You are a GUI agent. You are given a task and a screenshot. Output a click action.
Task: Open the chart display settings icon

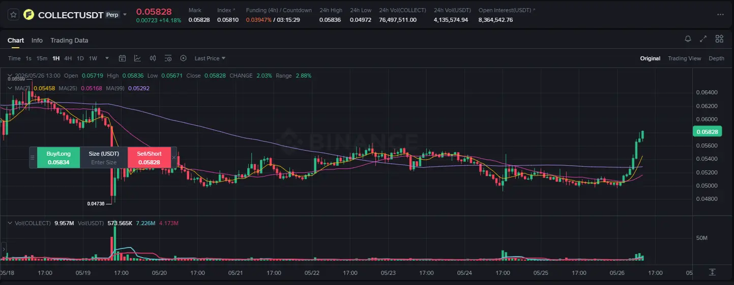[x=168, y=58]
